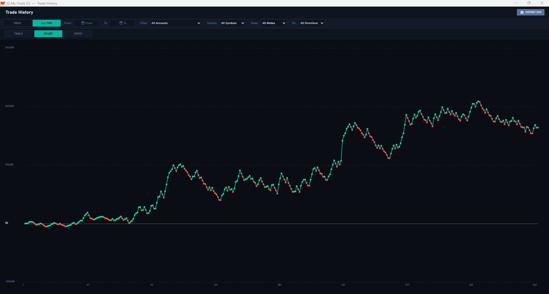Click the Trade History heading
The image size is (549, 294).
coord(19,12)
